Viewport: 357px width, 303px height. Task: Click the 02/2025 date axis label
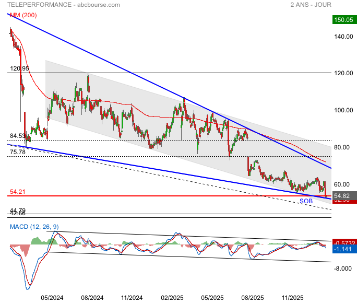pos(172,298)
